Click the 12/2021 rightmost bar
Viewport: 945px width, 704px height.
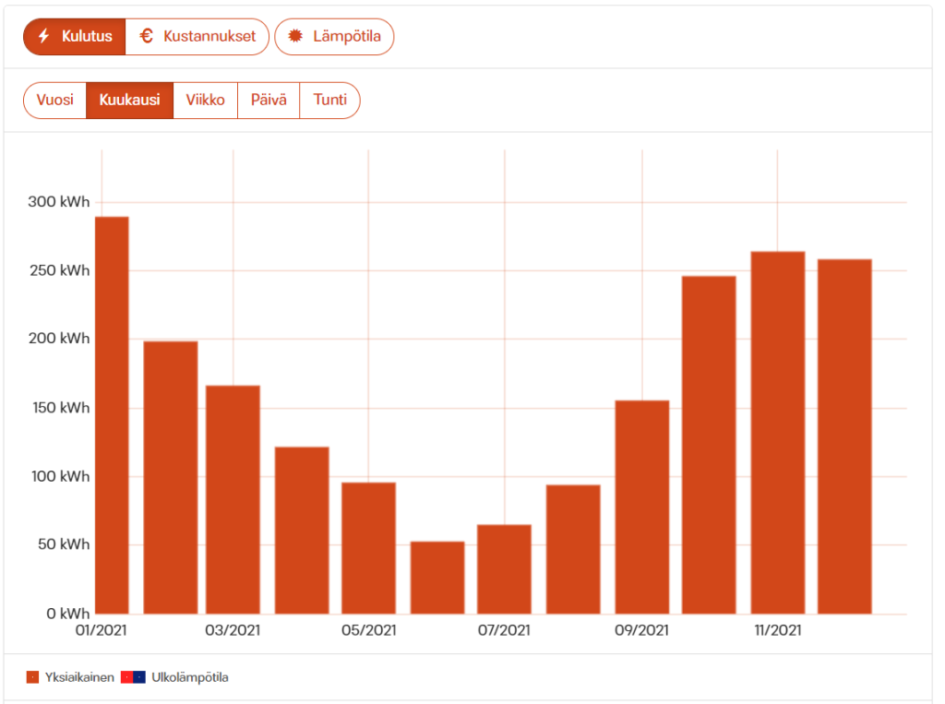click(x=845, y=437)
